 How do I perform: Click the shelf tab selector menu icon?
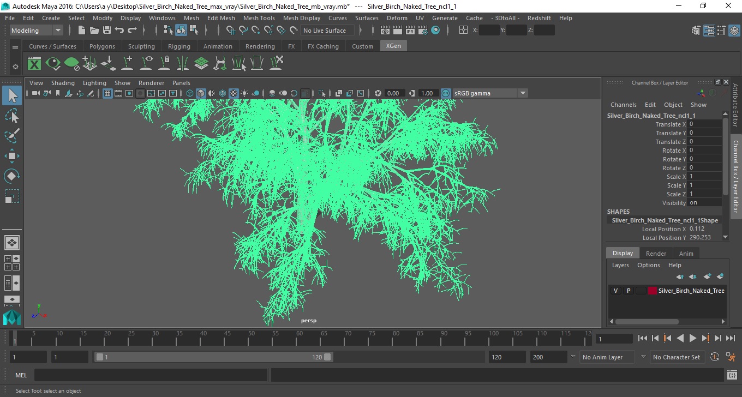[15, 47]
